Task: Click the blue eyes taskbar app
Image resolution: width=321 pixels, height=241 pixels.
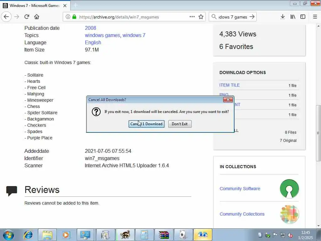Action: click(203, 235)
